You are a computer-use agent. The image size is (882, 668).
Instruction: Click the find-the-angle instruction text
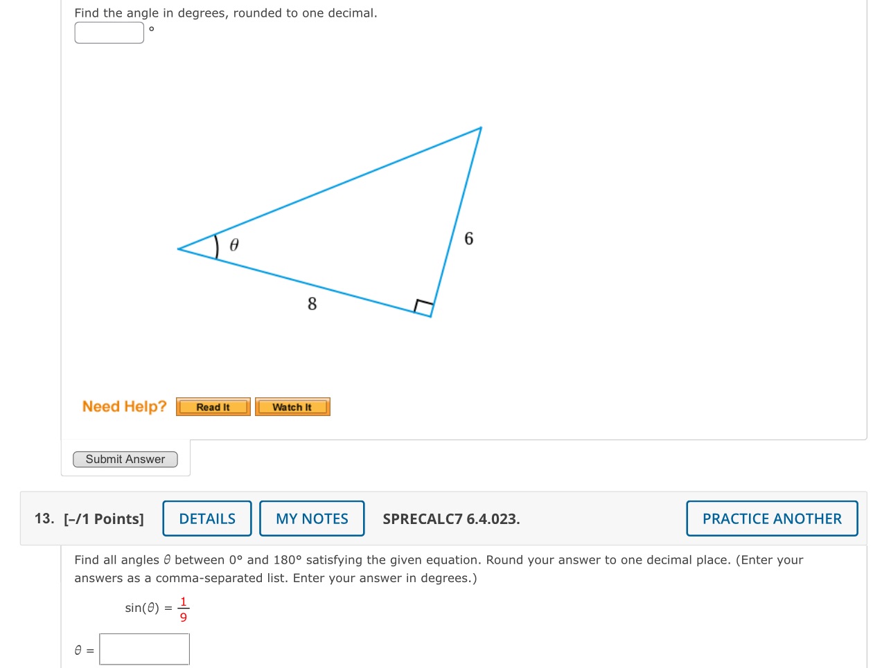224,12
